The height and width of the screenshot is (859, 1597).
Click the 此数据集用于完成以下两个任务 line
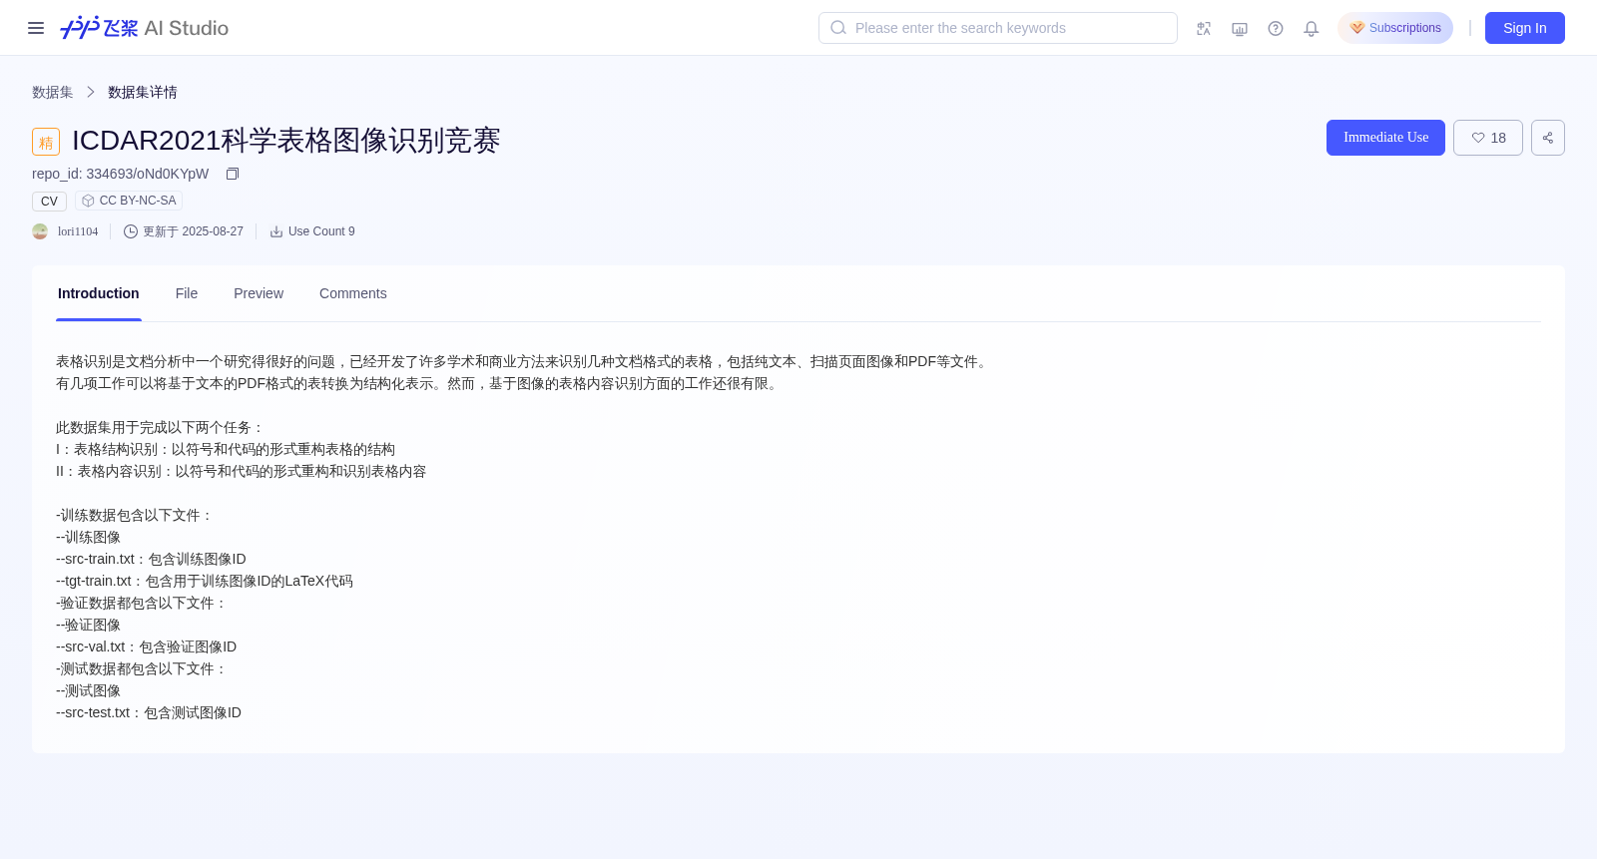[161, 427]
